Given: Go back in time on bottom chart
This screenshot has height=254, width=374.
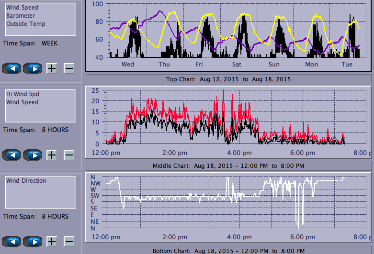Looking at the screenshot, I should [x=12, y=242].
